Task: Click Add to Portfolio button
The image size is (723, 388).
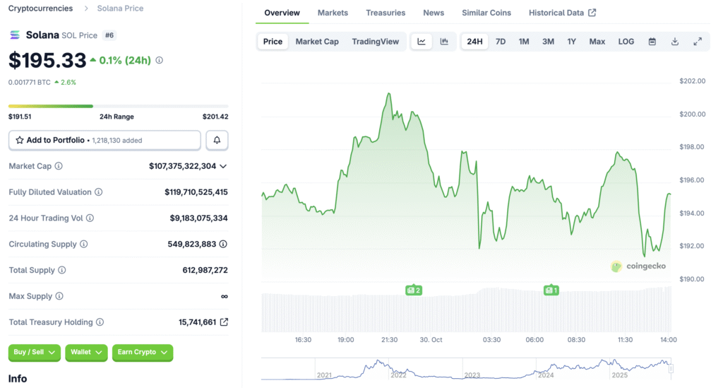Action: (x=104, y=141)
